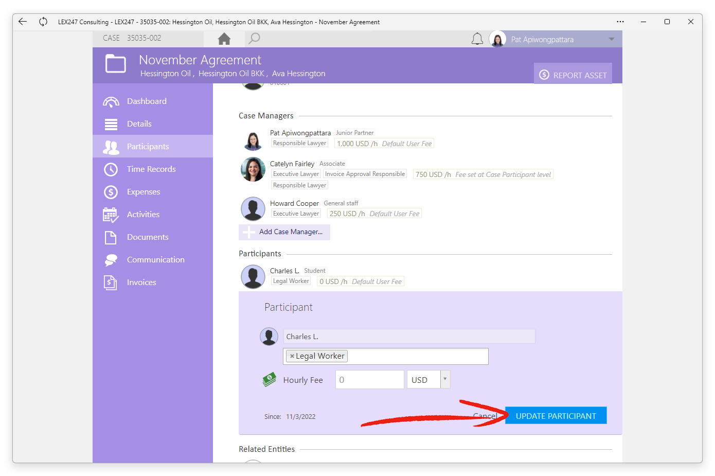Click the Invoice Approval Responsible tag
Viewport: 715px width, 476px height.
click(365, 174)
